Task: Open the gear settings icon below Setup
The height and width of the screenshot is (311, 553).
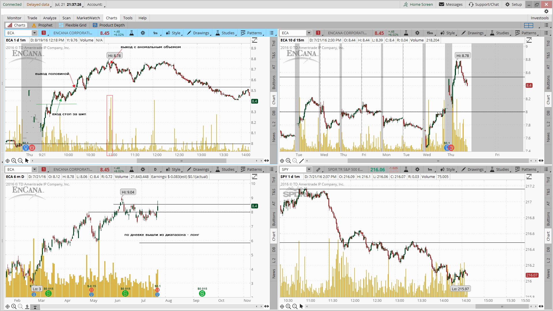Action: (x=546, y=11)
